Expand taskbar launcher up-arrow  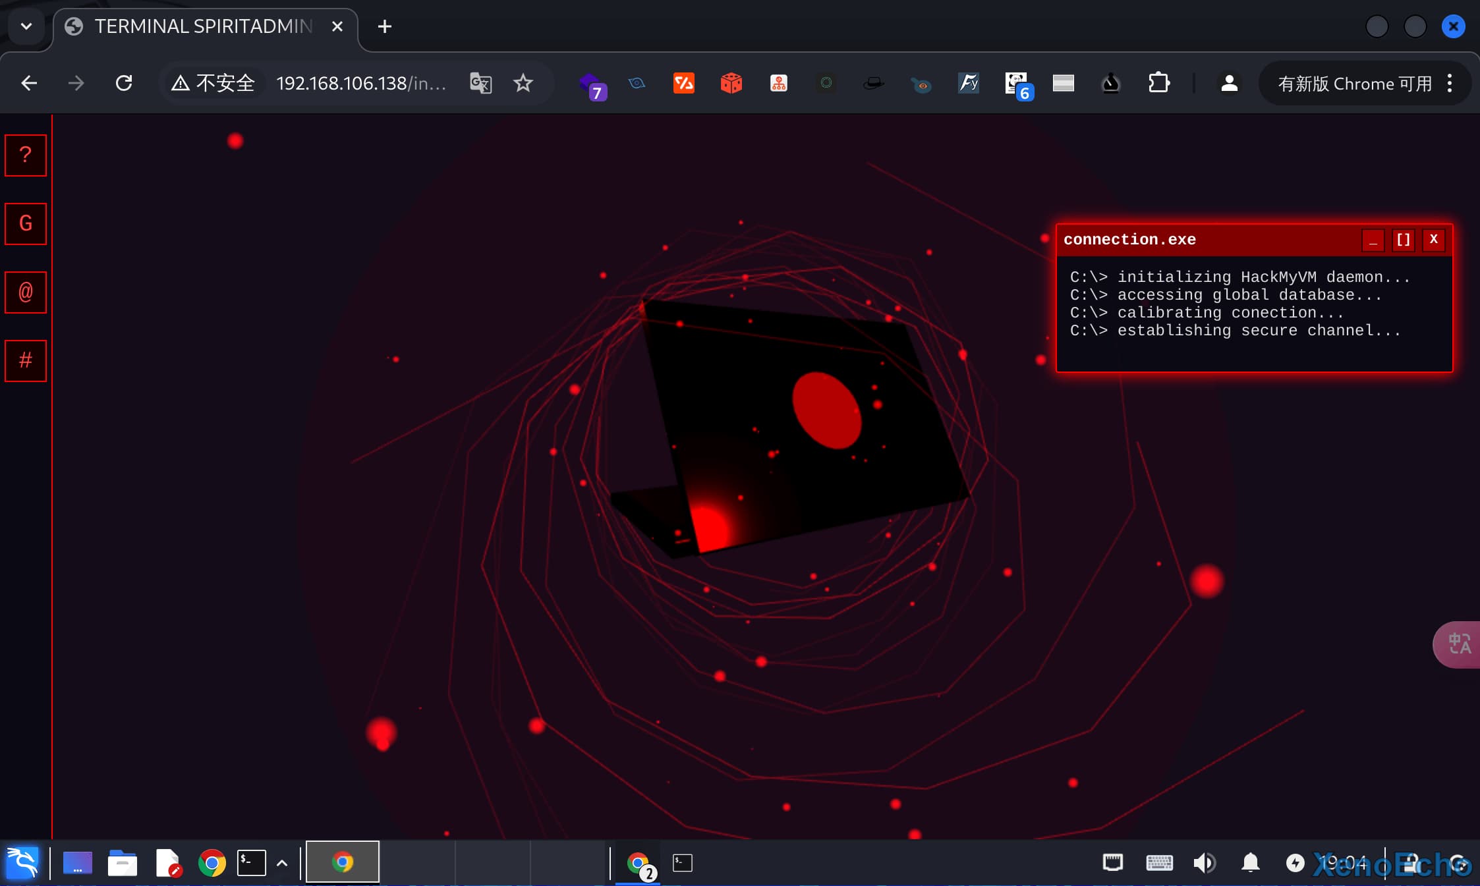tap(282, 863)
